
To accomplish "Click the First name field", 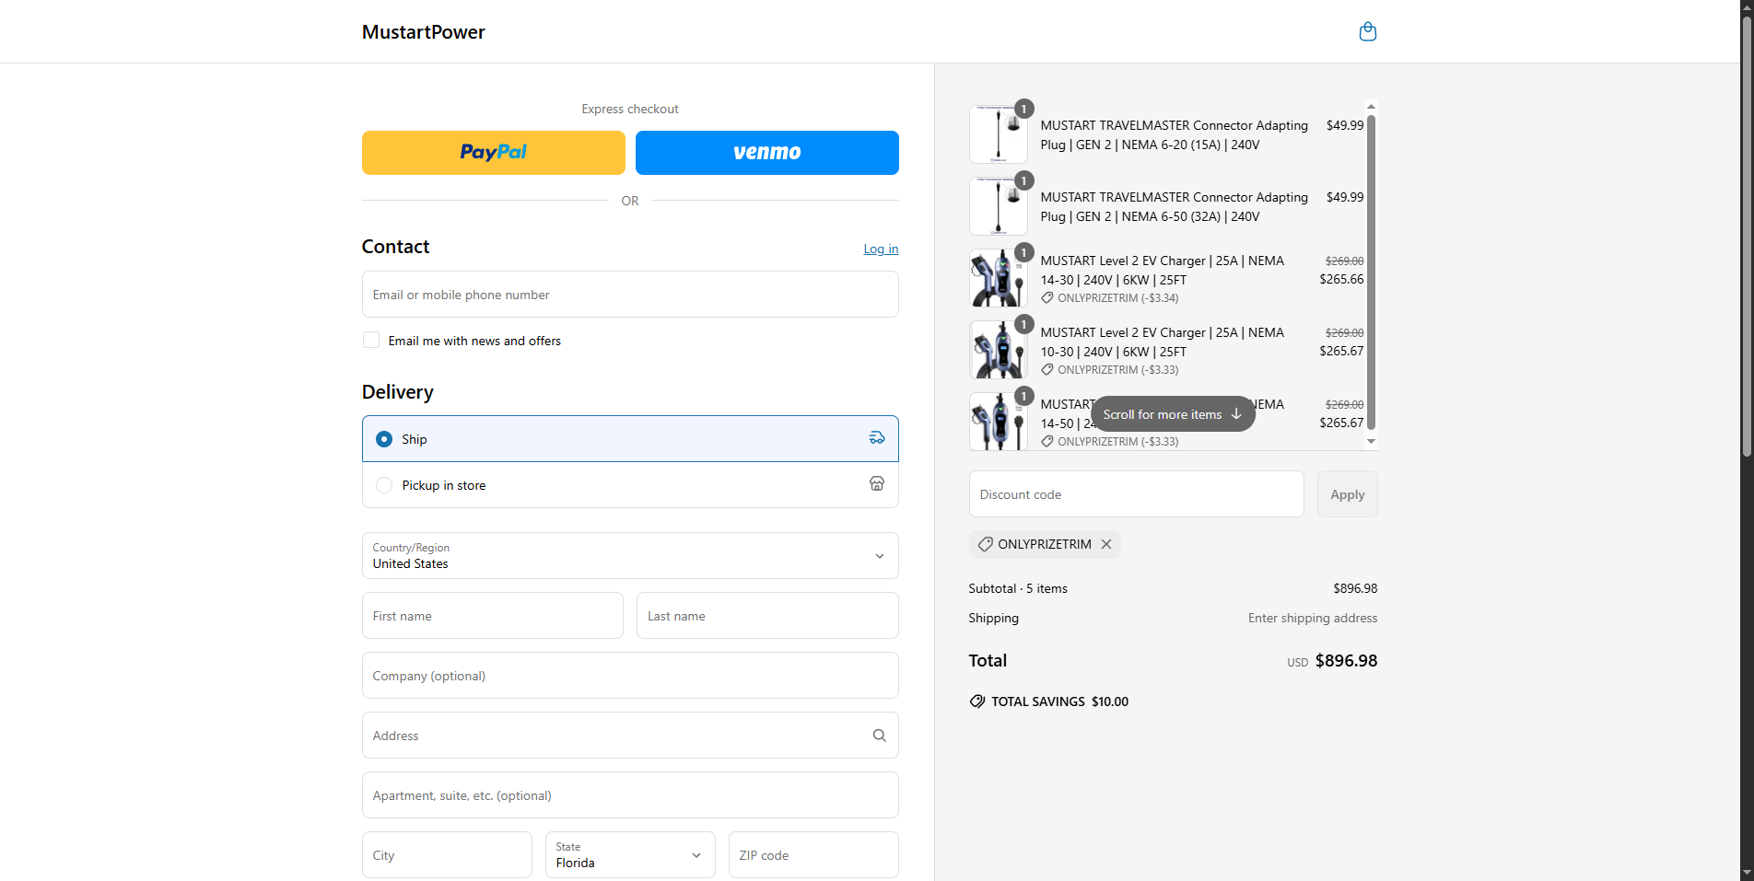I will click(493, 616).
